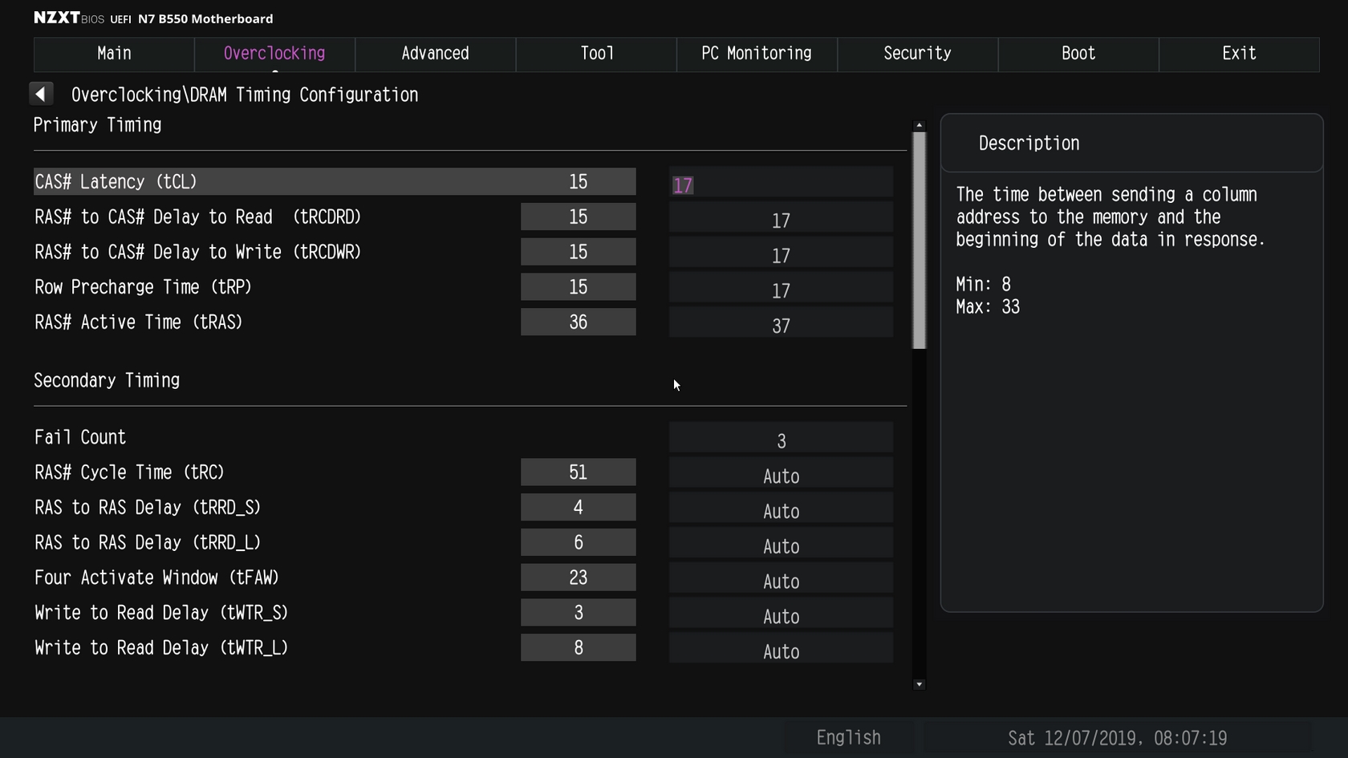Screen dimensions: 1348x758
Task: Select Four Activate Window (tFAW) label
Action: click(156, 578)
